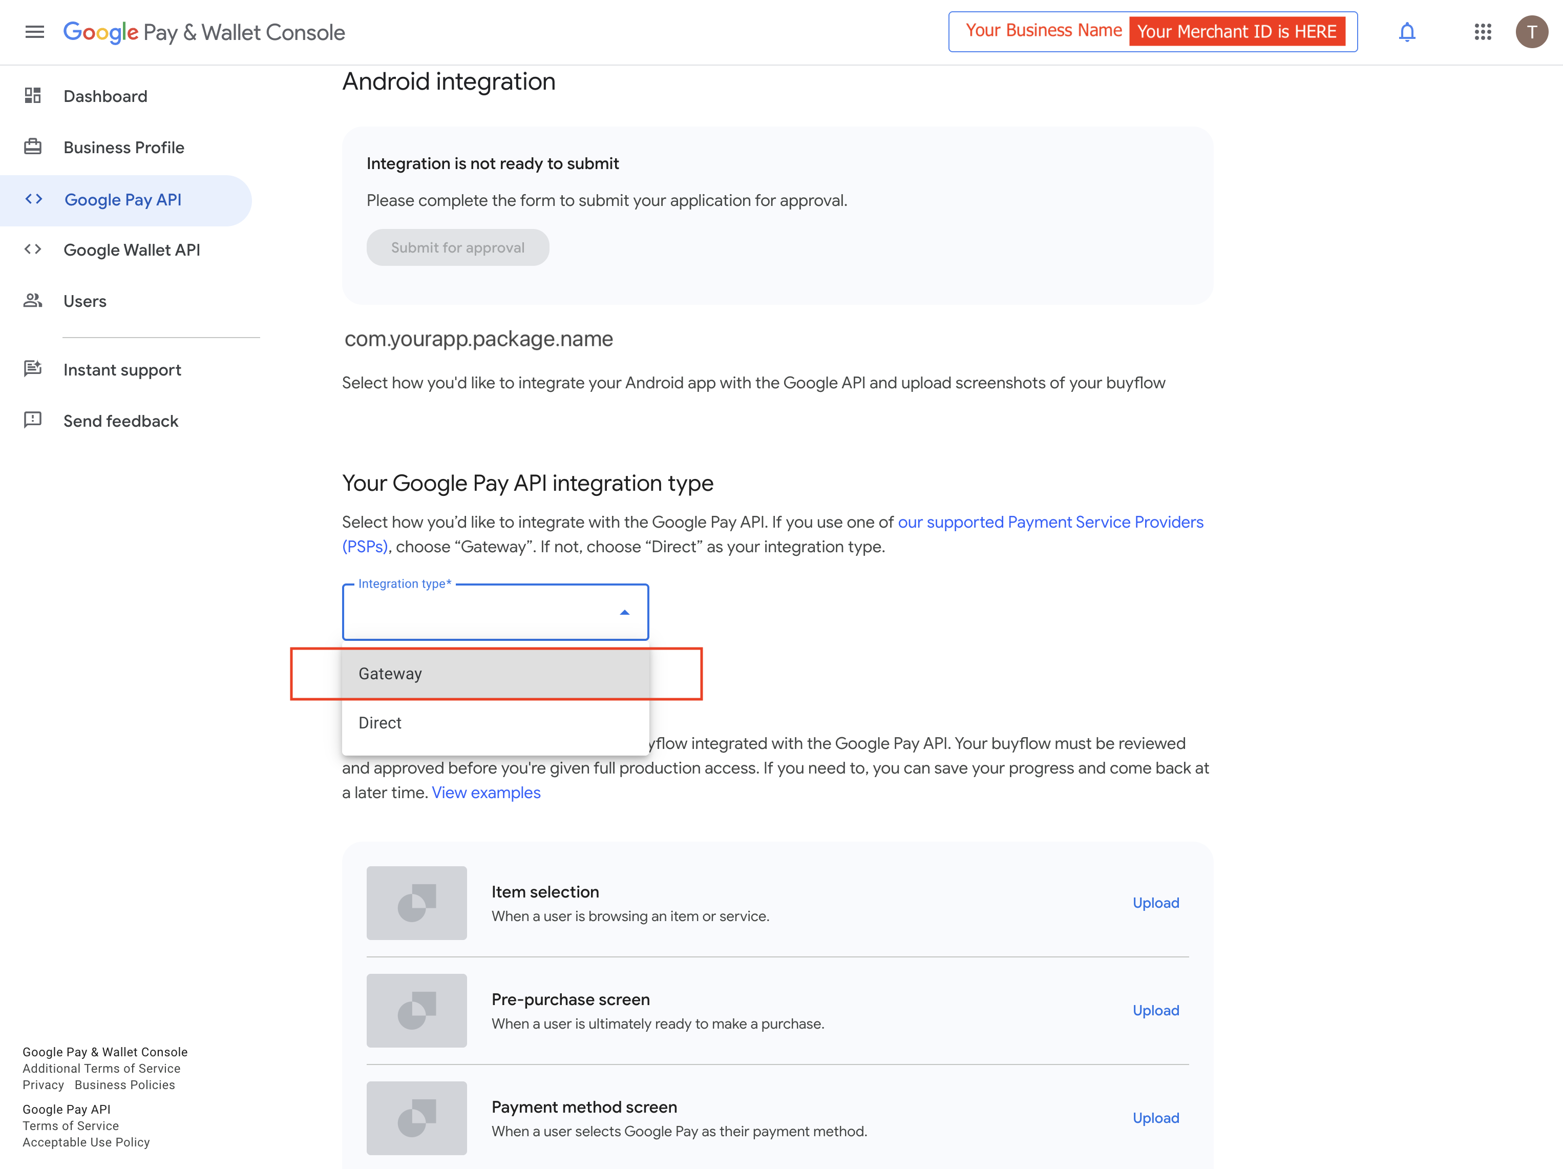Viewport: 1563px width, 1169px height.
Task: Upload the Item selection screenshot
Action: [1155, 903]
